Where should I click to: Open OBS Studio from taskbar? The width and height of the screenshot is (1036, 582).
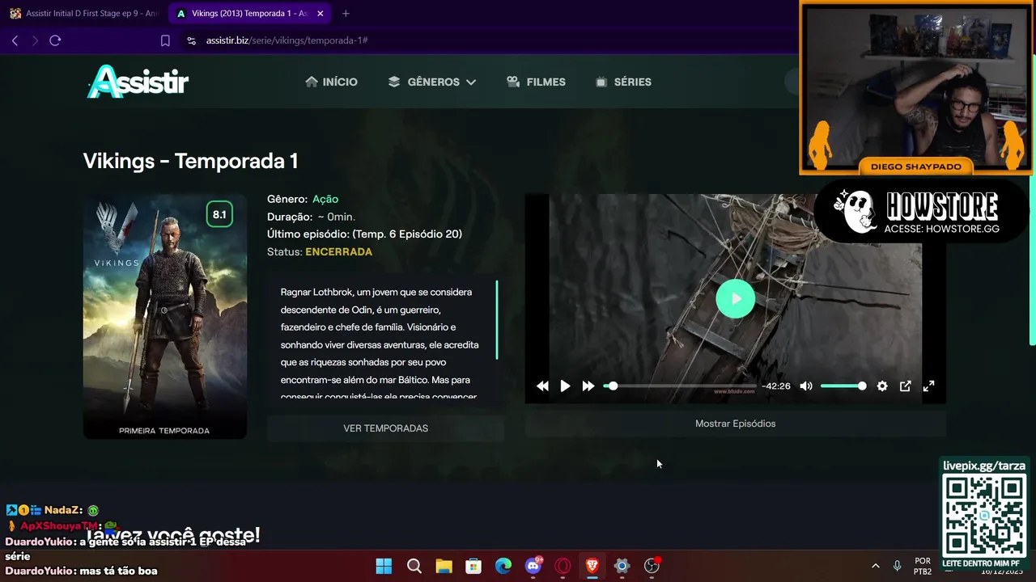click(x=652, y=566)
